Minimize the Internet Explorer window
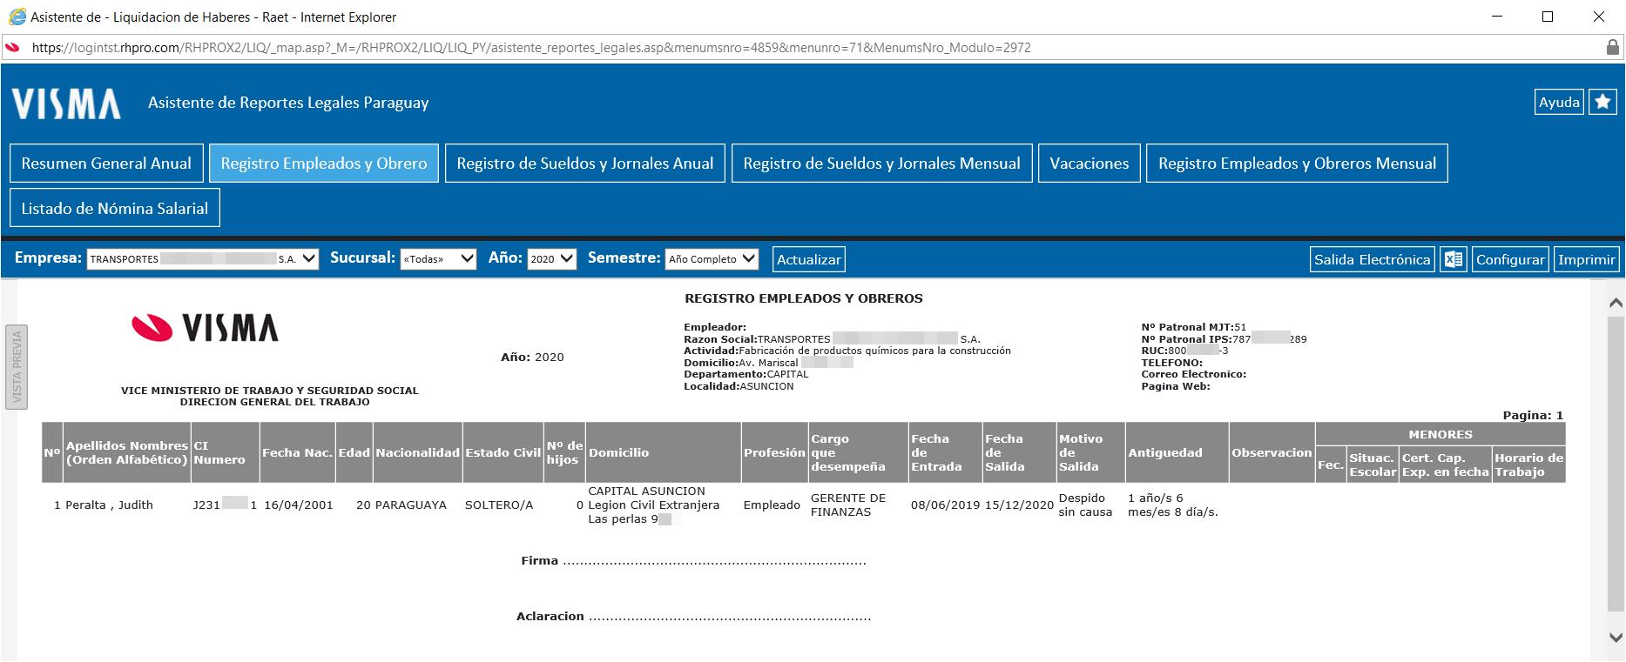The image size is (1626, 662). pos(1497,17)
